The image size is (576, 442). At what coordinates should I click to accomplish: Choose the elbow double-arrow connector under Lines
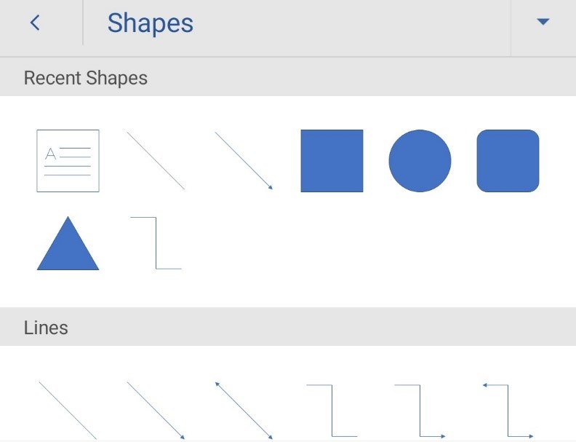pos(508,411)
